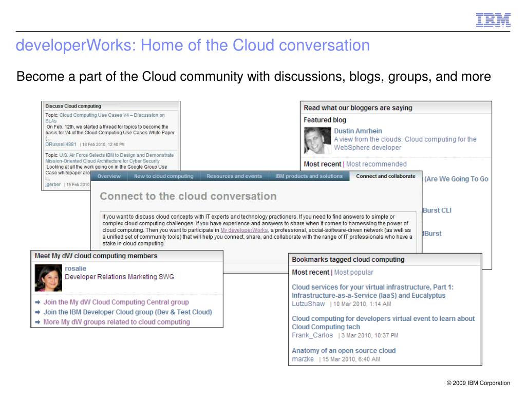Open U.S. Air Force Selects IBM topic

109,158
